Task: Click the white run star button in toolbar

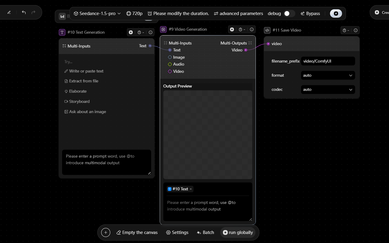Action: pos(336,14)
